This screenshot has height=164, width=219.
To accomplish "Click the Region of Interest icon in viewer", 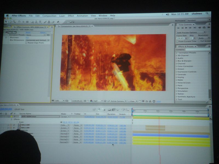I will (105, 101).
